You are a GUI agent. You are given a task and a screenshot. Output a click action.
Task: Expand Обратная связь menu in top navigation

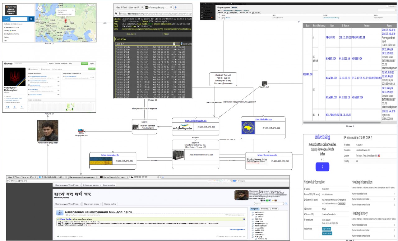(91, 185)
